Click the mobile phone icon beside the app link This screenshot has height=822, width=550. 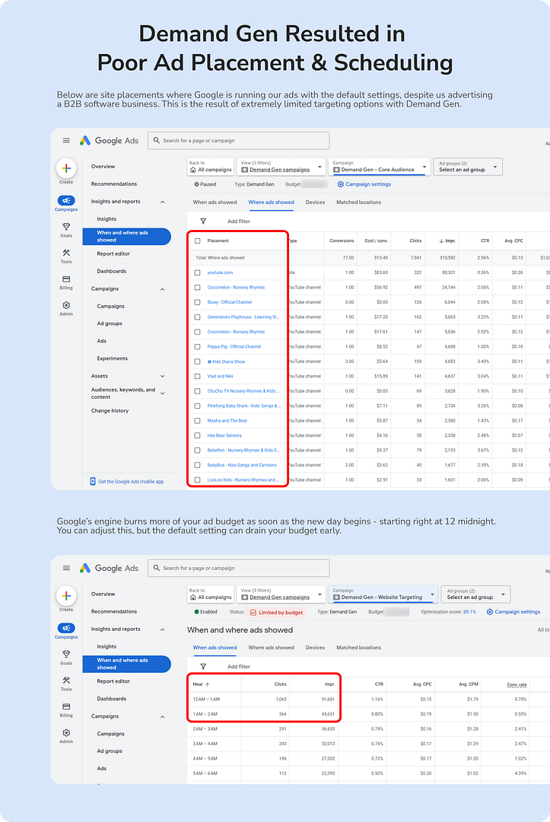pos(93,481)
